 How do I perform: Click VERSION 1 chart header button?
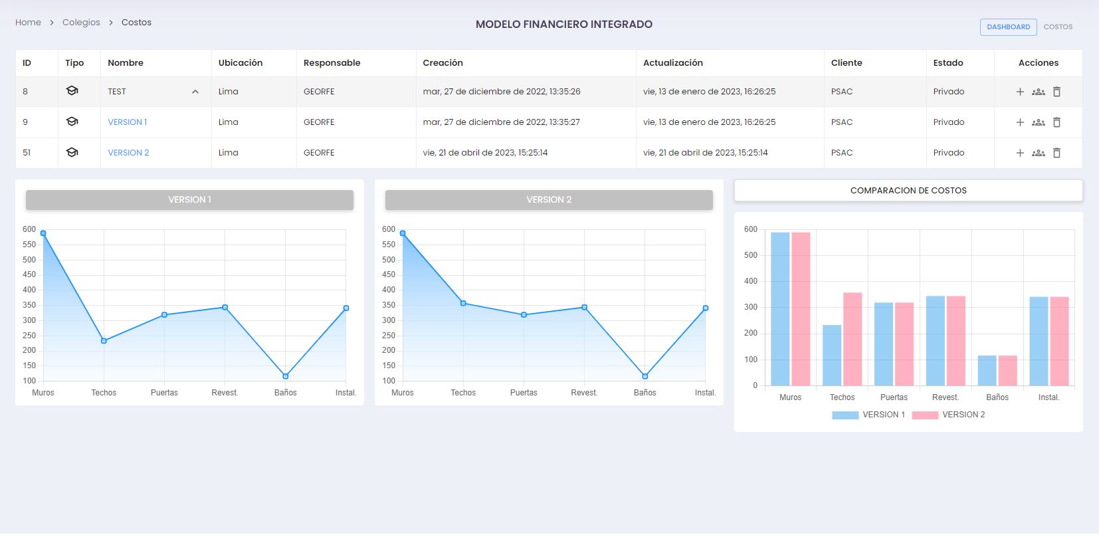click(x=189, y=200)
